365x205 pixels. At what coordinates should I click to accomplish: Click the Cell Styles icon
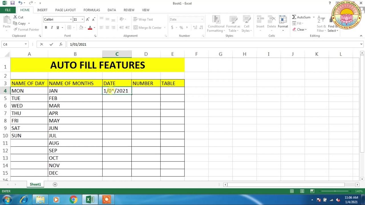coord(246,24)
